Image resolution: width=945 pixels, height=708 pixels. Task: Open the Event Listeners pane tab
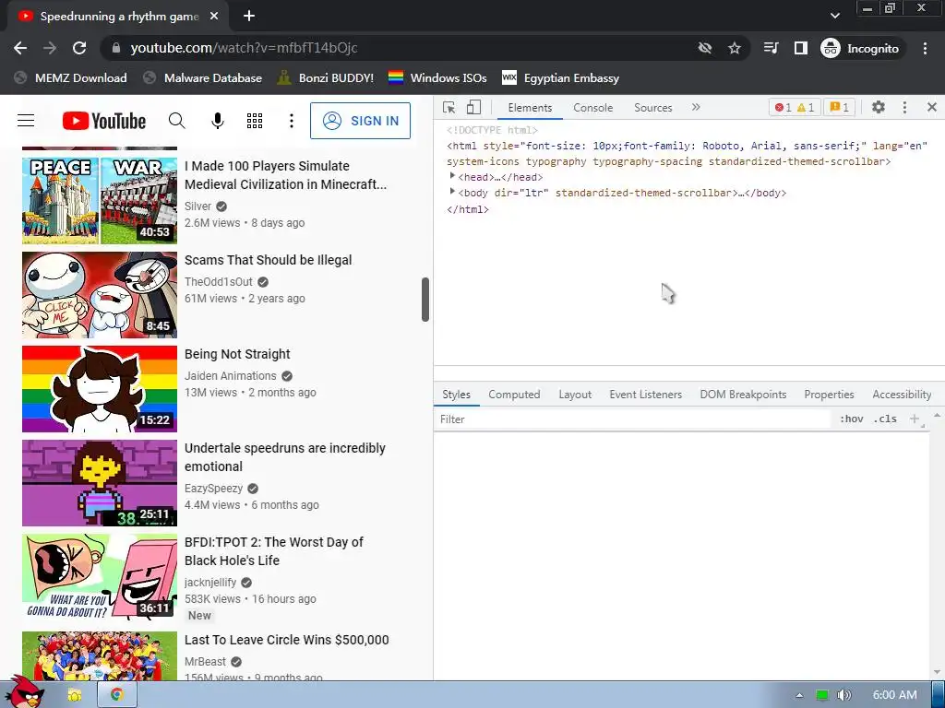[x=645, y=395]
